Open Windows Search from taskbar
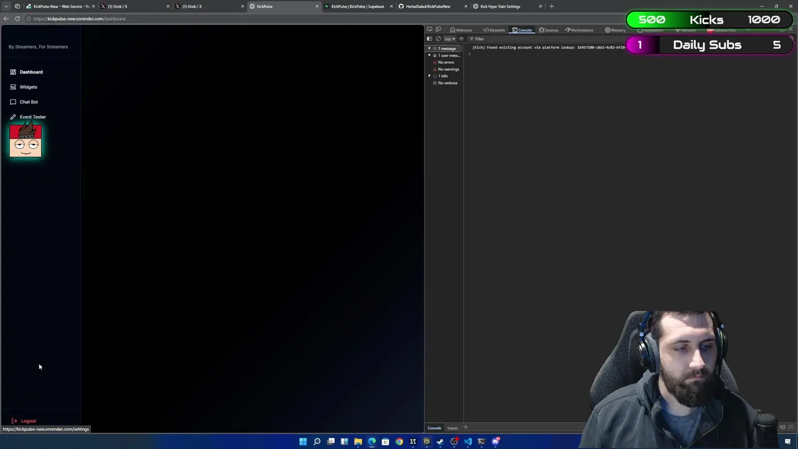 (x=317, y=442)
